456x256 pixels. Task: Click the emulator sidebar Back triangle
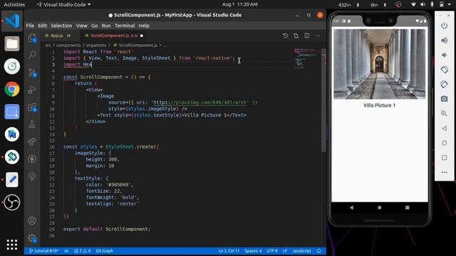[x=444, y=128]
